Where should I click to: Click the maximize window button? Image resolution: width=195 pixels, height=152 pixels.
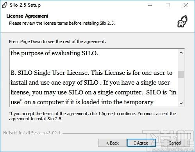(x=168, y=5)
